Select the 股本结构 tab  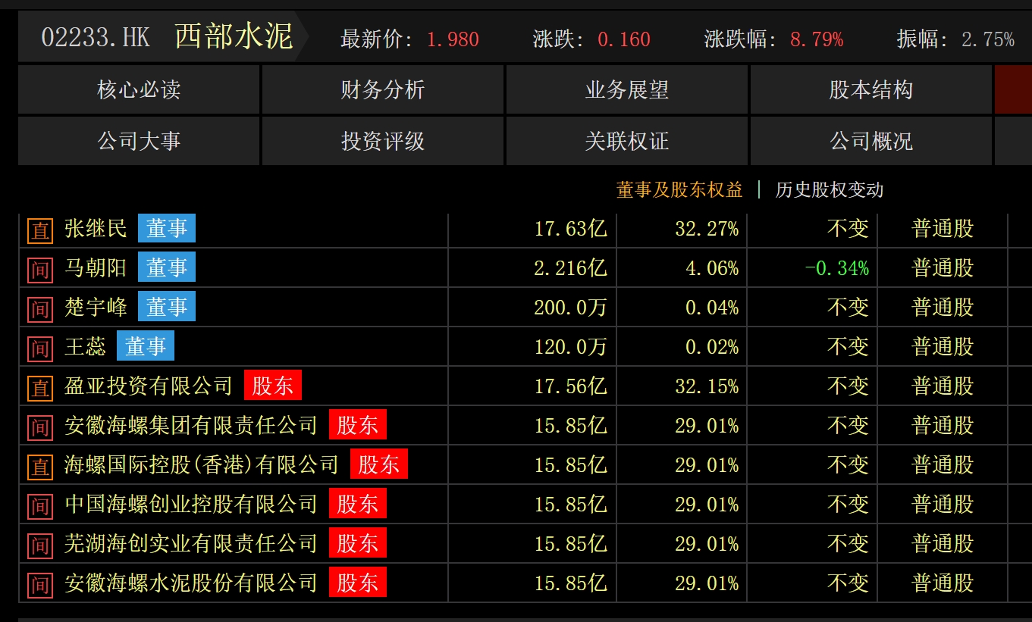coord(871,90)
